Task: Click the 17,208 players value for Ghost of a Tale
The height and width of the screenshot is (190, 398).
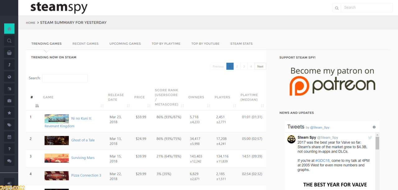Action: [x=221, y=139]
